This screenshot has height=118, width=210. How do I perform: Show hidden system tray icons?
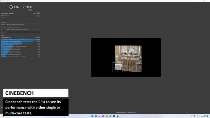click(190, 116)
